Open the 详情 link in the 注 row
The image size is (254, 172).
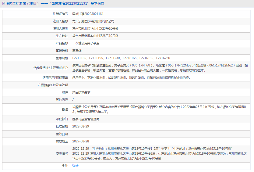[x=75, y=166]
